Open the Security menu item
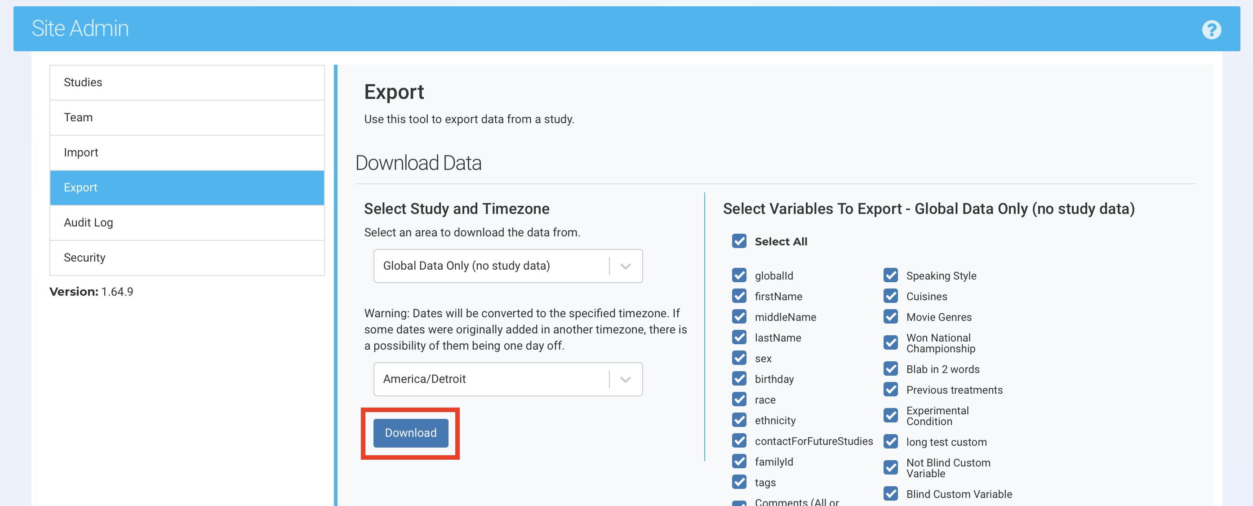Screen dimensions: 1253x506 click(x=187, y=257)
